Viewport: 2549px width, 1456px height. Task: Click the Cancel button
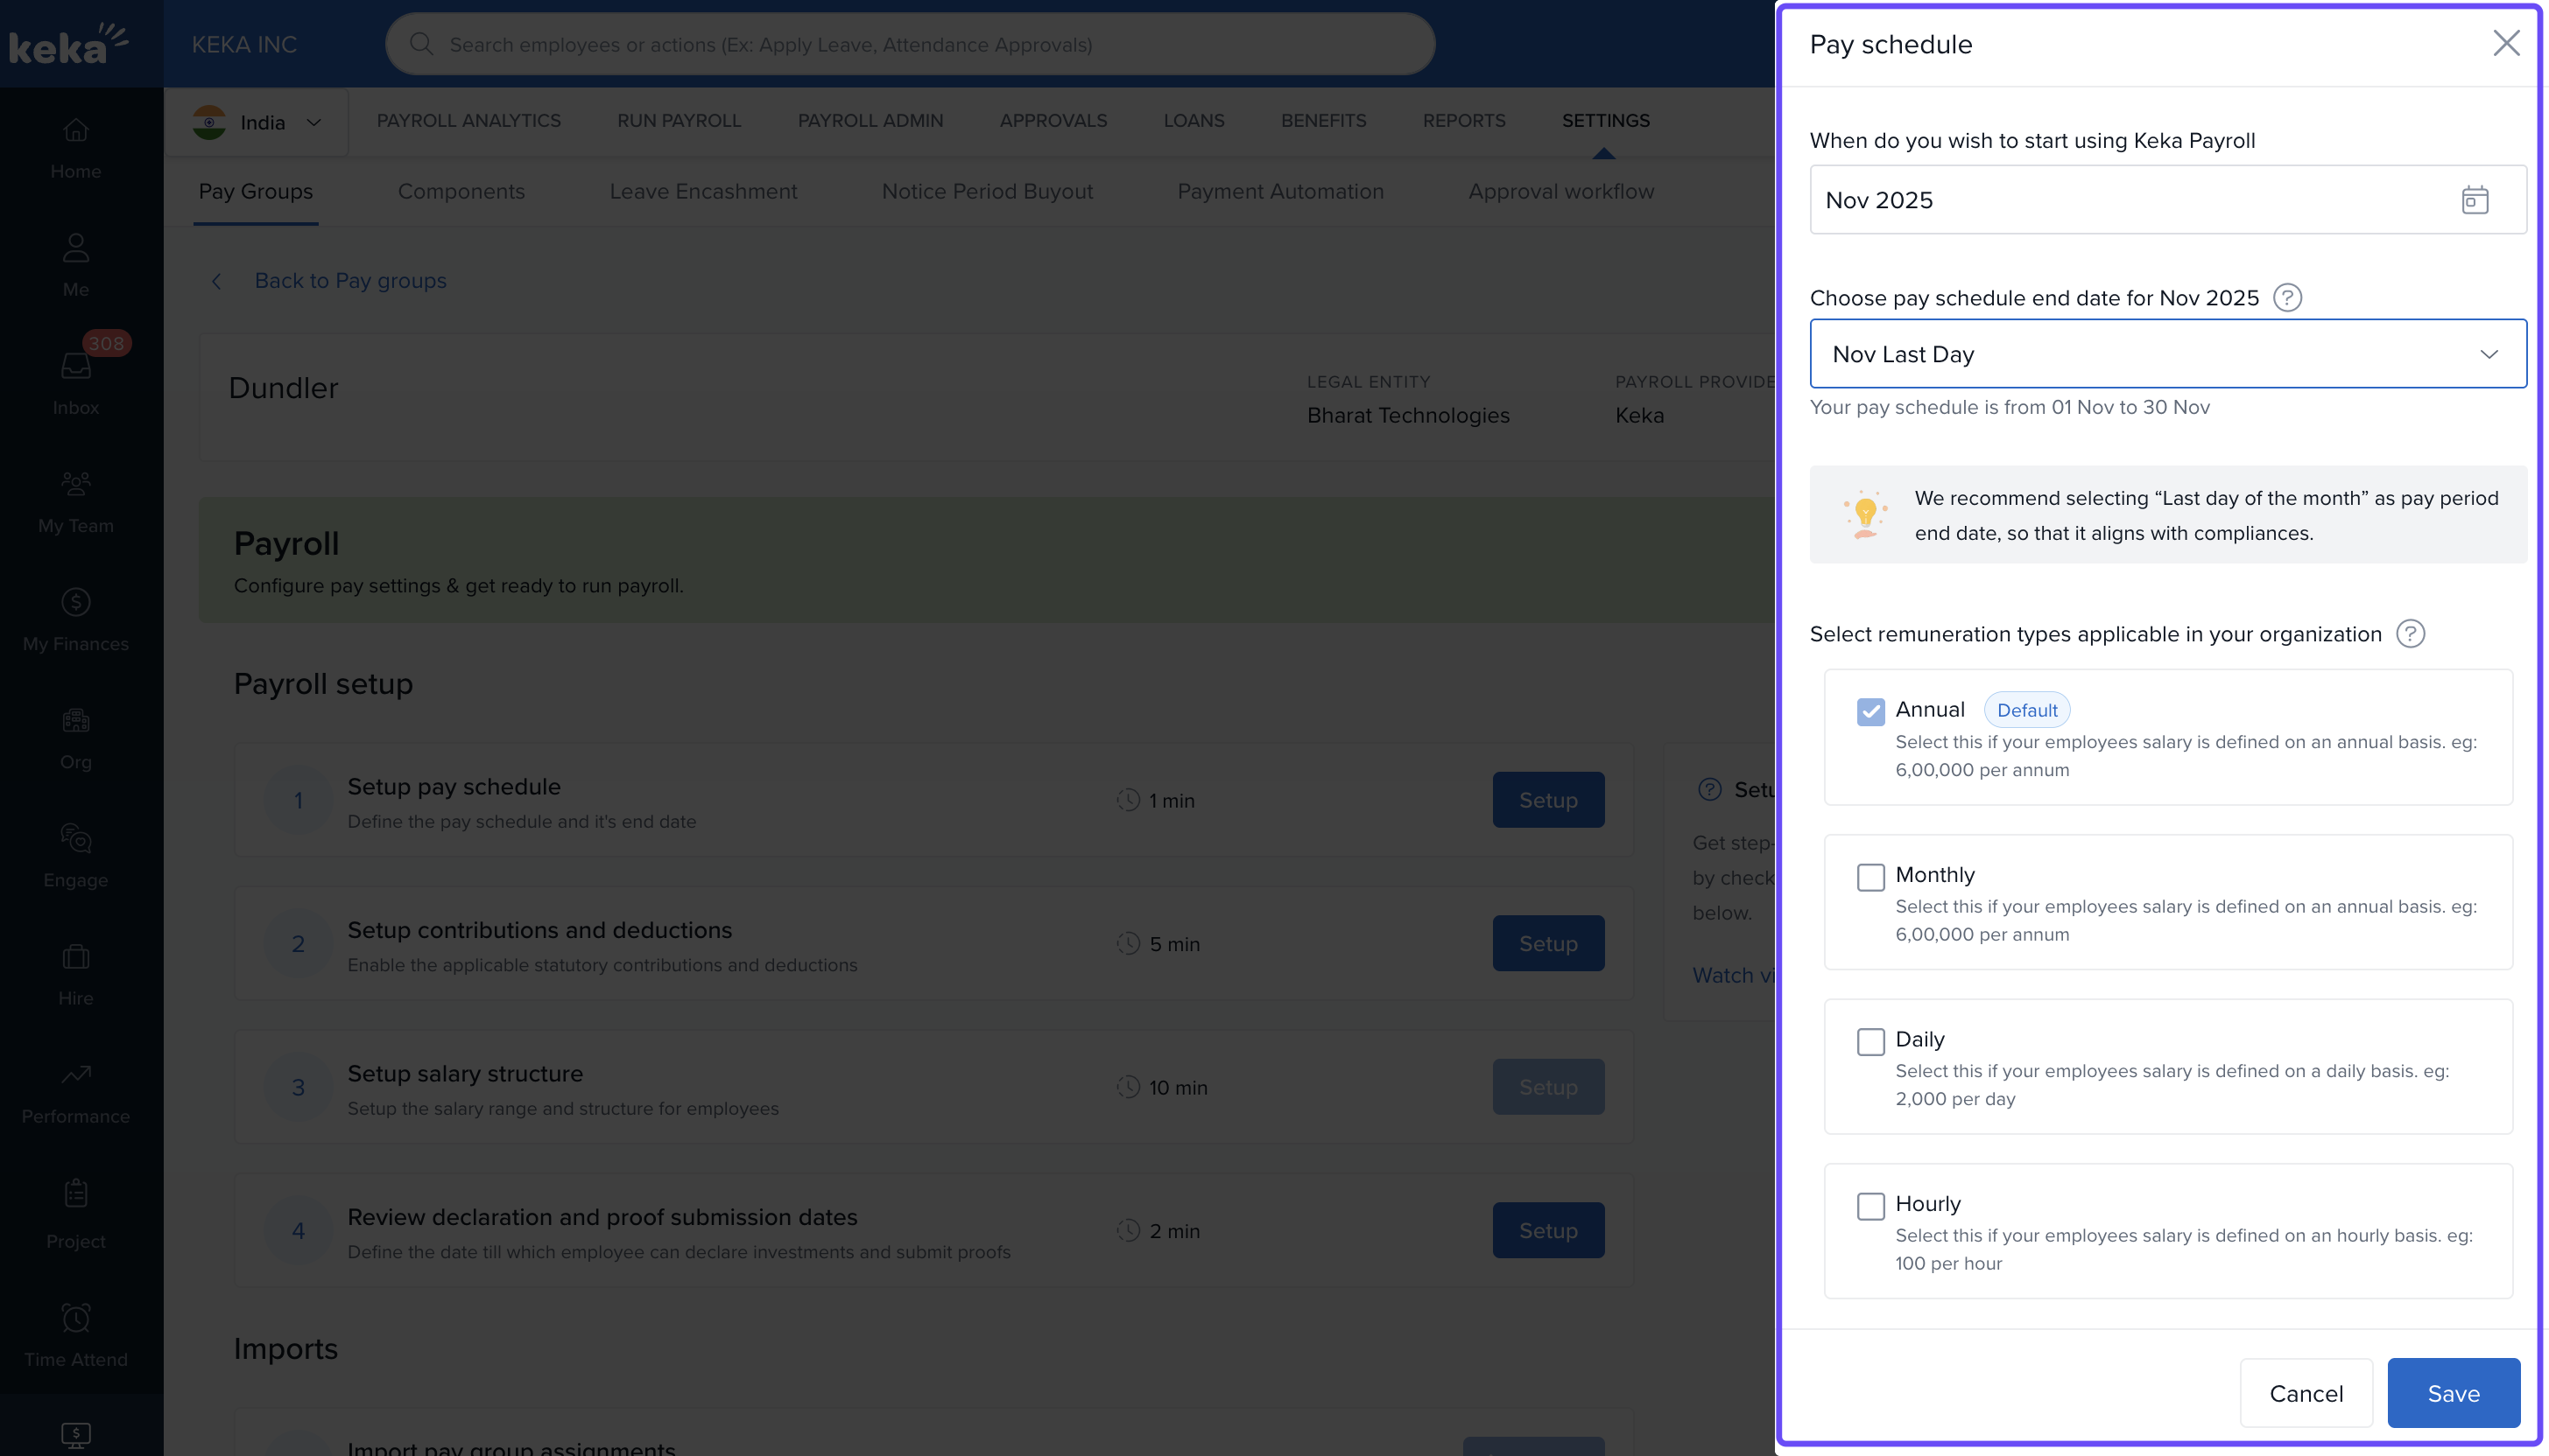tap(2305, 1393)
